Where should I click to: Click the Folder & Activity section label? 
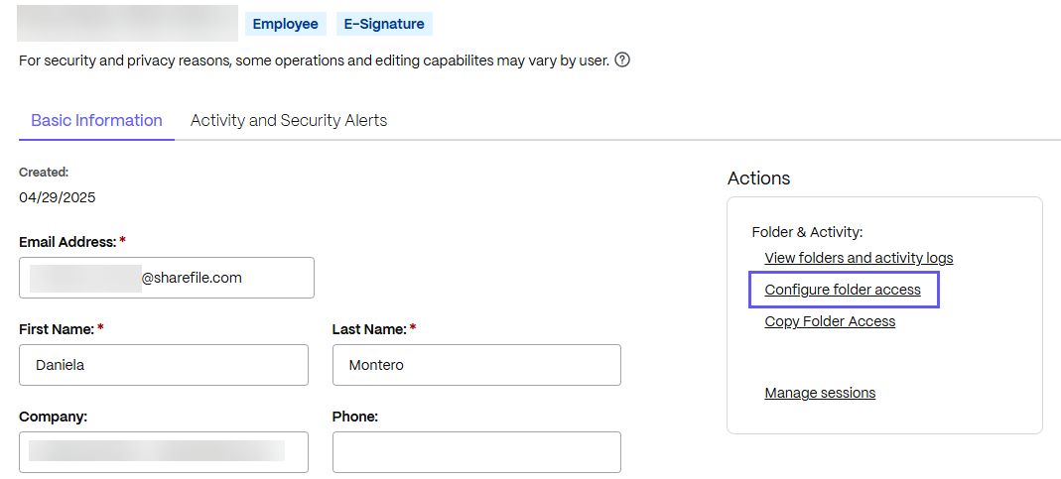pyautogui.click(x=807, y=232)
